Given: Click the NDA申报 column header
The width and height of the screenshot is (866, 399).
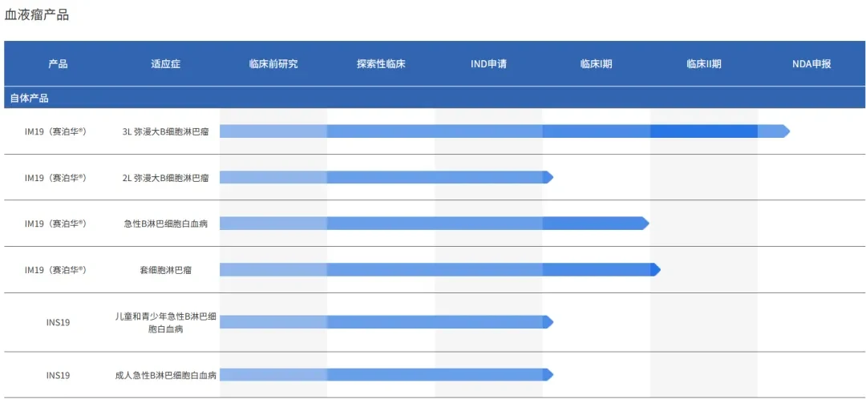Looking at the screenshot, I should [811, 64].
